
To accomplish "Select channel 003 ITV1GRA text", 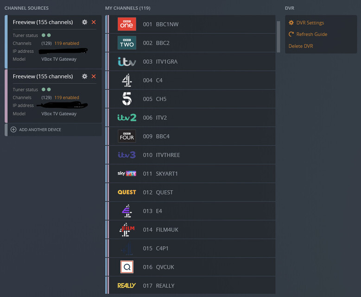I will point(160,62).
